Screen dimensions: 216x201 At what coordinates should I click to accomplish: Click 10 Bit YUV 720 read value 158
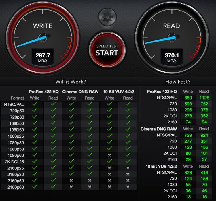[204, 179]
